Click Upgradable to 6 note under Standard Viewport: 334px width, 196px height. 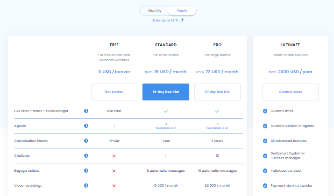166,128
